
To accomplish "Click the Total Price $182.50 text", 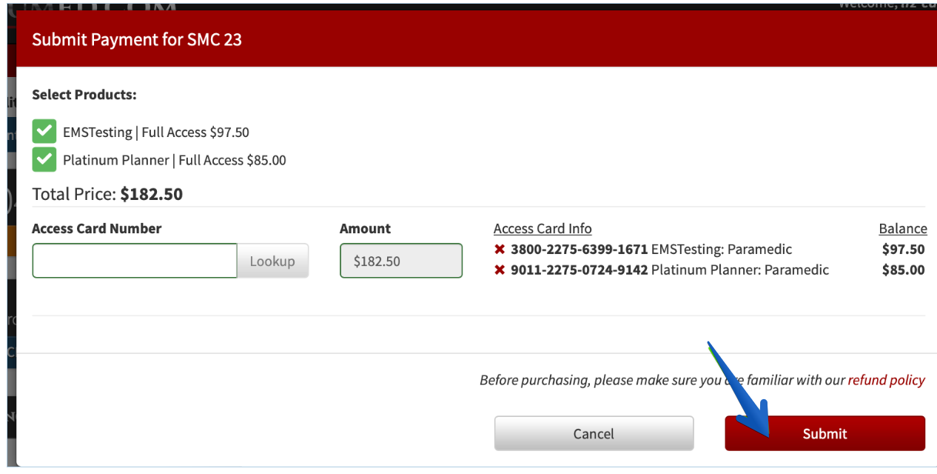I will coord(107,195).
